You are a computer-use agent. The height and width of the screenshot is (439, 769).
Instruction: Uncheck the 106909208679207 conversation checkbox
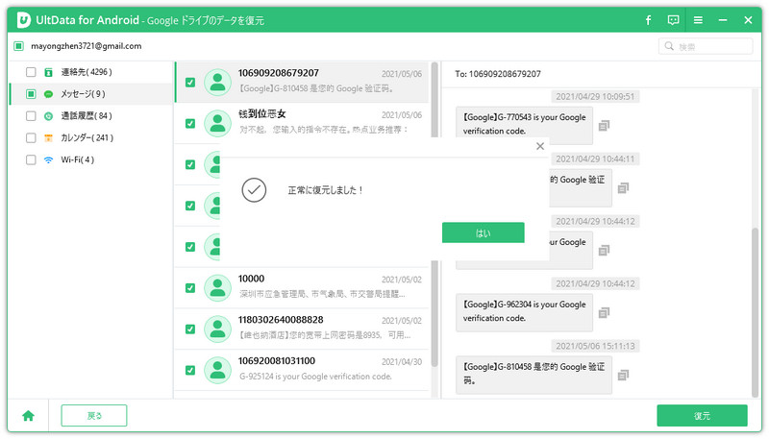190,83
